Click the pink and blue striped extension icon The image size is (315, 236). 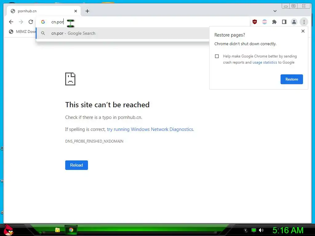pos(265,22)
